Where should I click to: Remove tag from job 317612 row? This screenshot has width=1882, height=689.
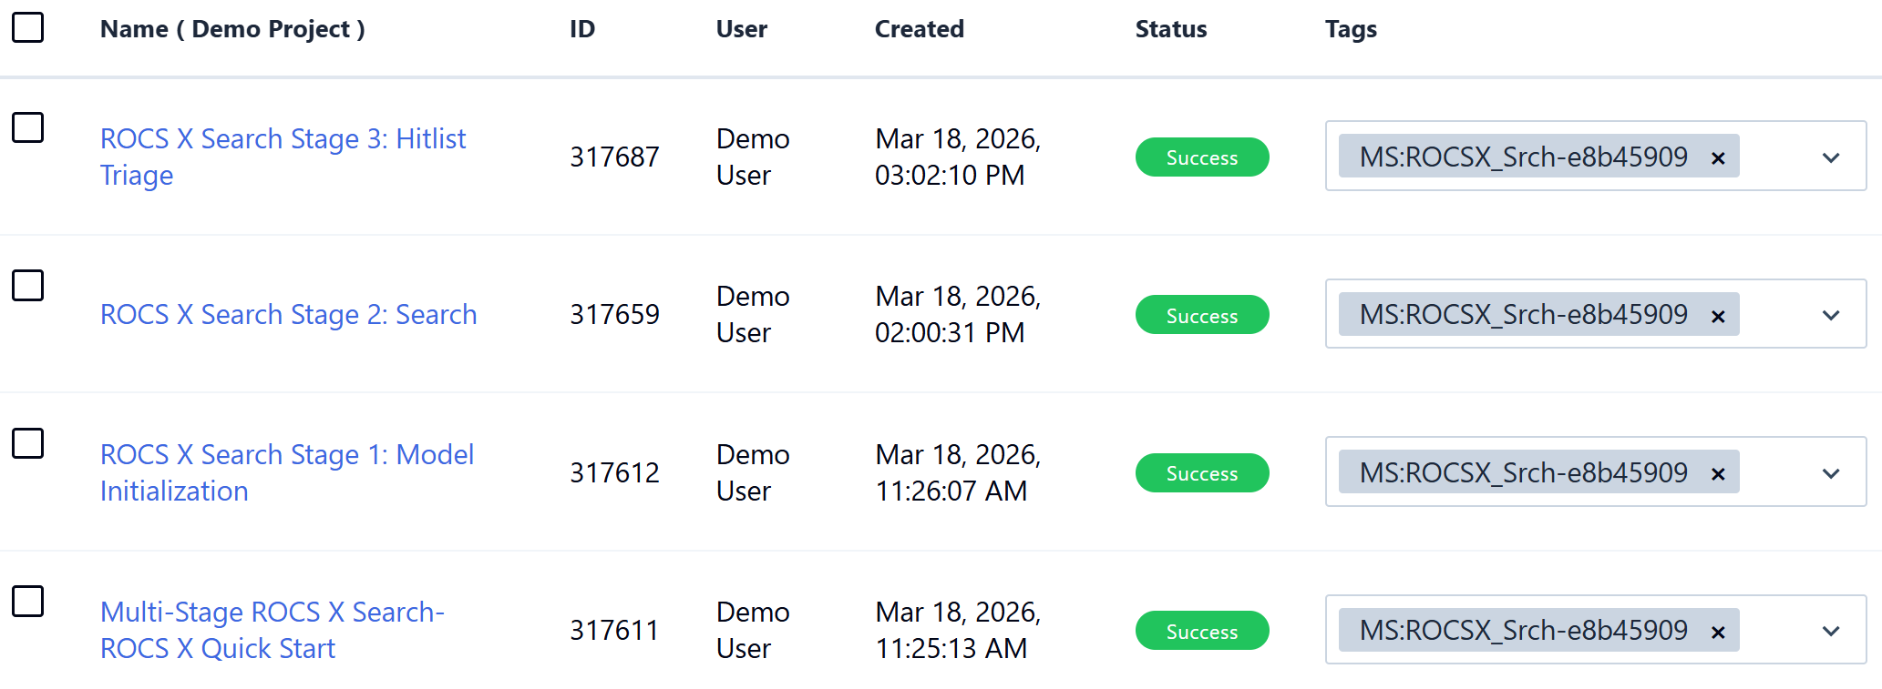(1718, 474)
